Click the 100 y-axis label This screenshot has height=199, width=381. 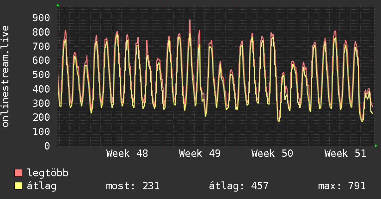(x=41, y=131)
